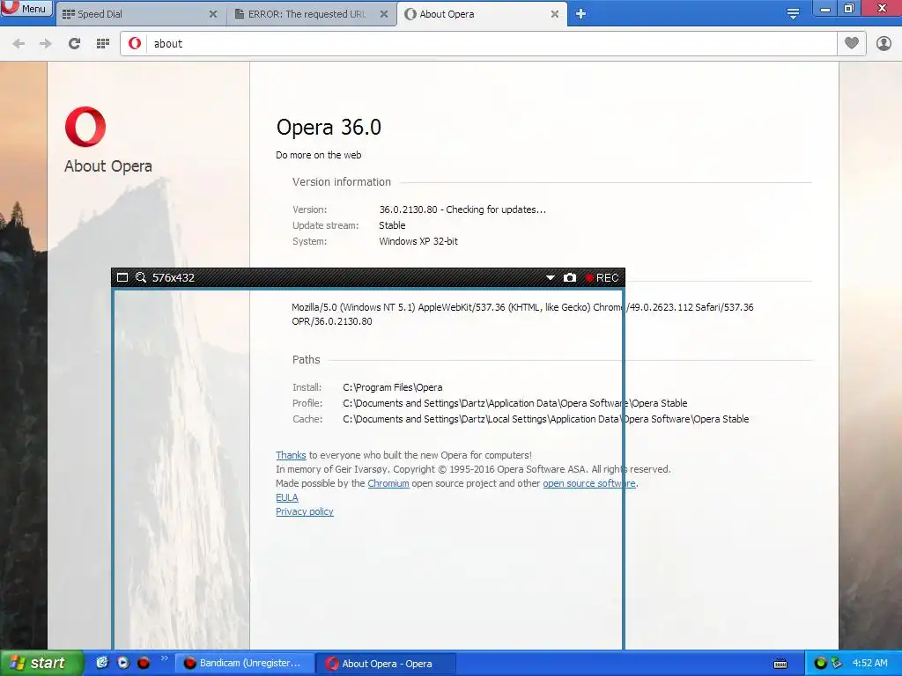The height and width of the screenshot is (676, 902).
Task: Click the Cache path under Local Settings
Action: click(x=546, y=419)
